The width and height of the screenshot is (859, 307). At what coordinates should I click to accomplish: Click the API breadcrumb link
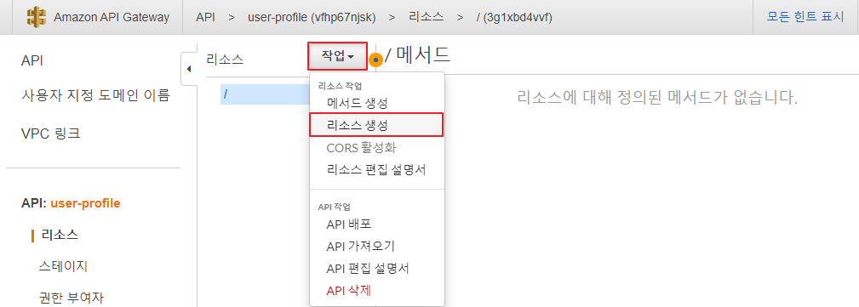205,17
